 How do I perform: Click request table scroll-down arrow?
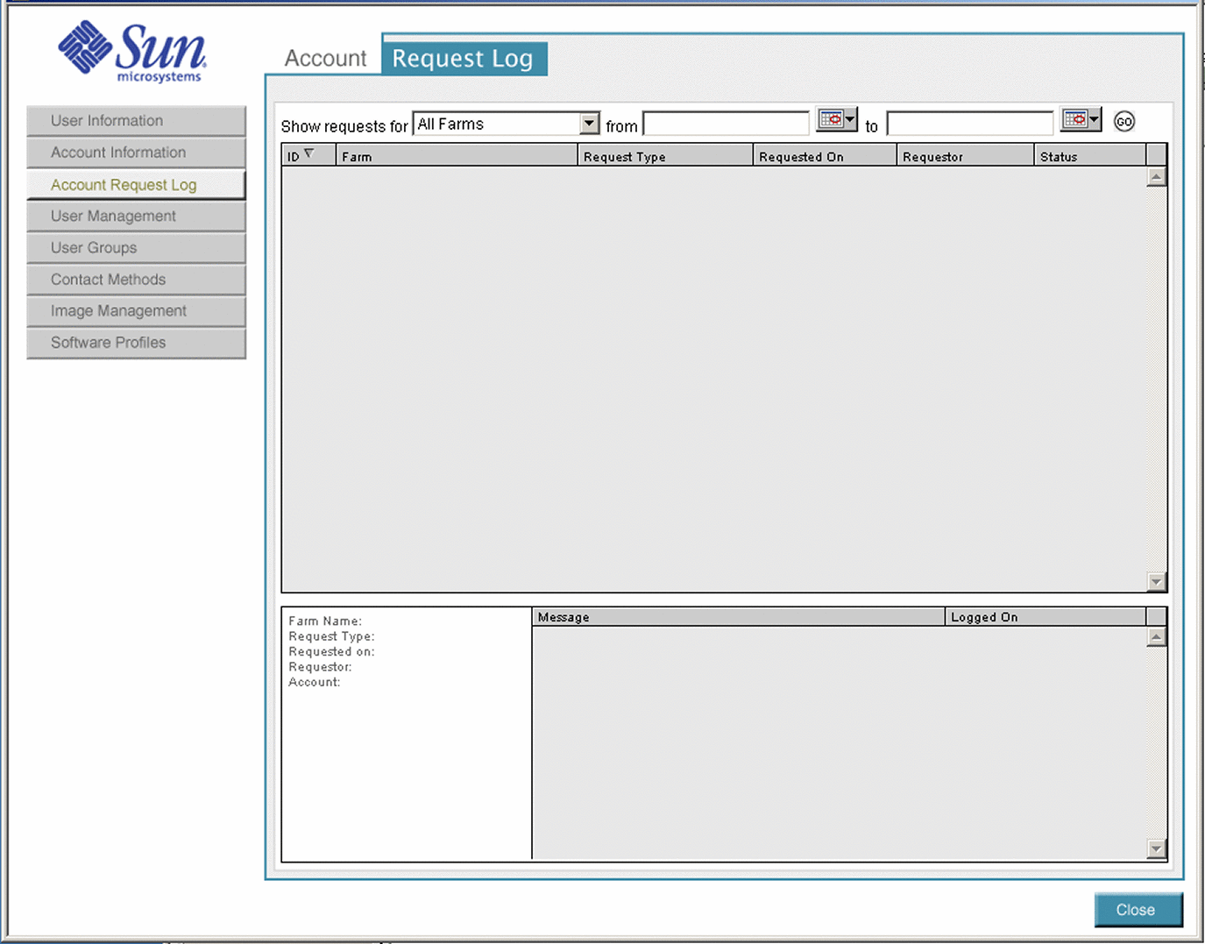1157,582
